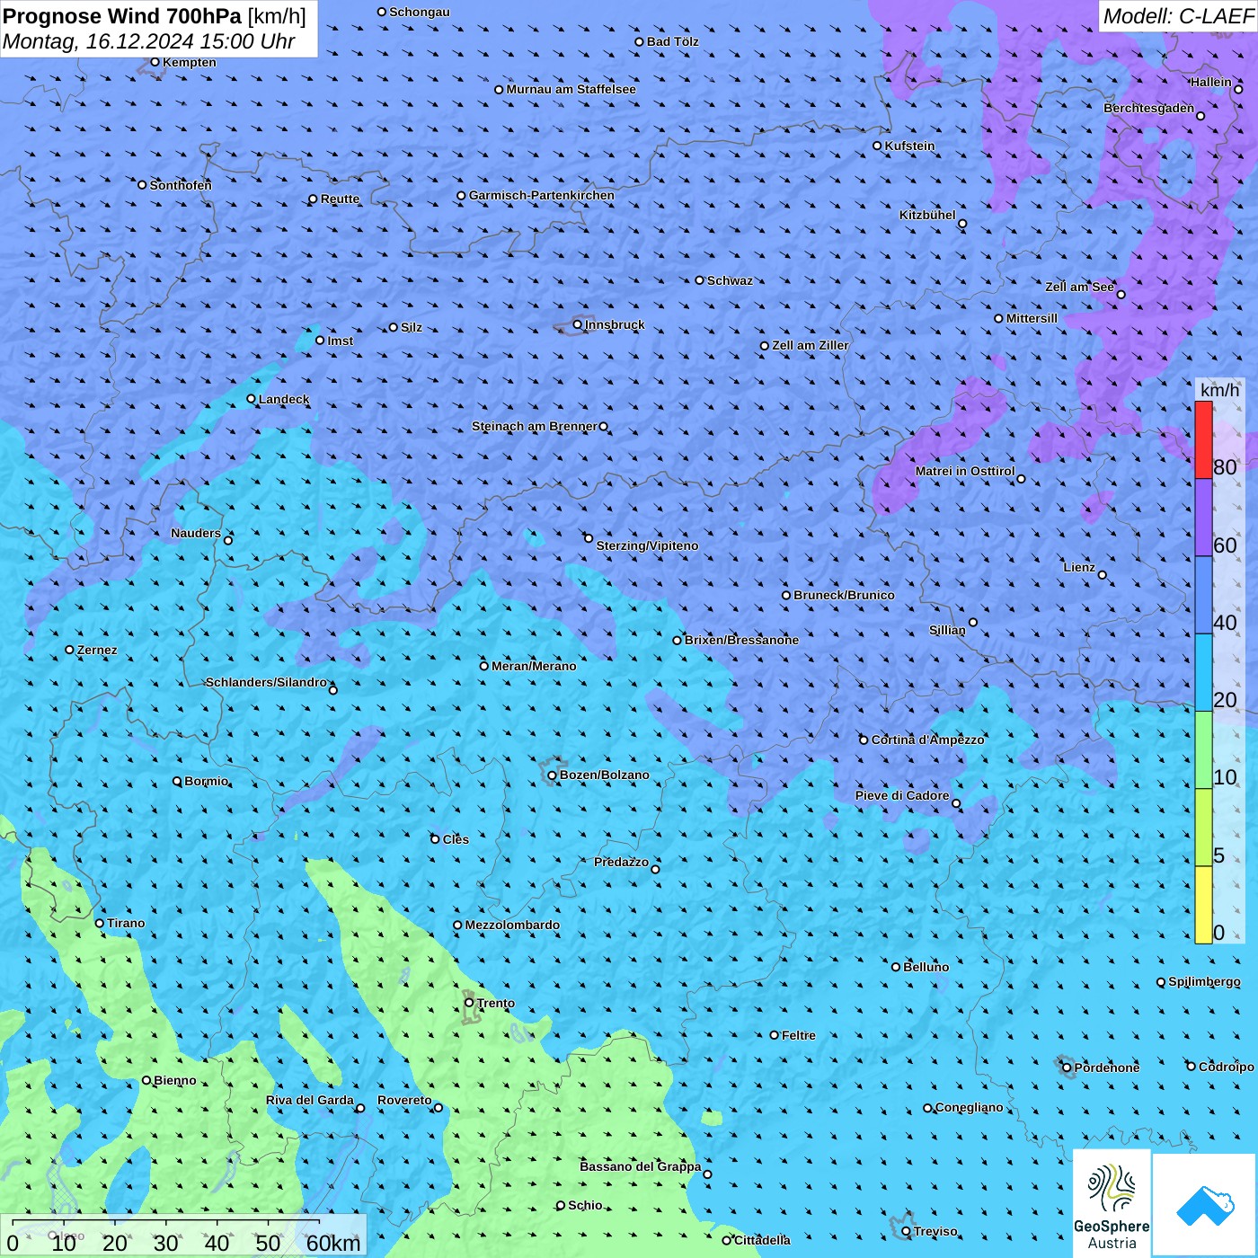Click the red segment of the wind legend

tap(1203, 440)
